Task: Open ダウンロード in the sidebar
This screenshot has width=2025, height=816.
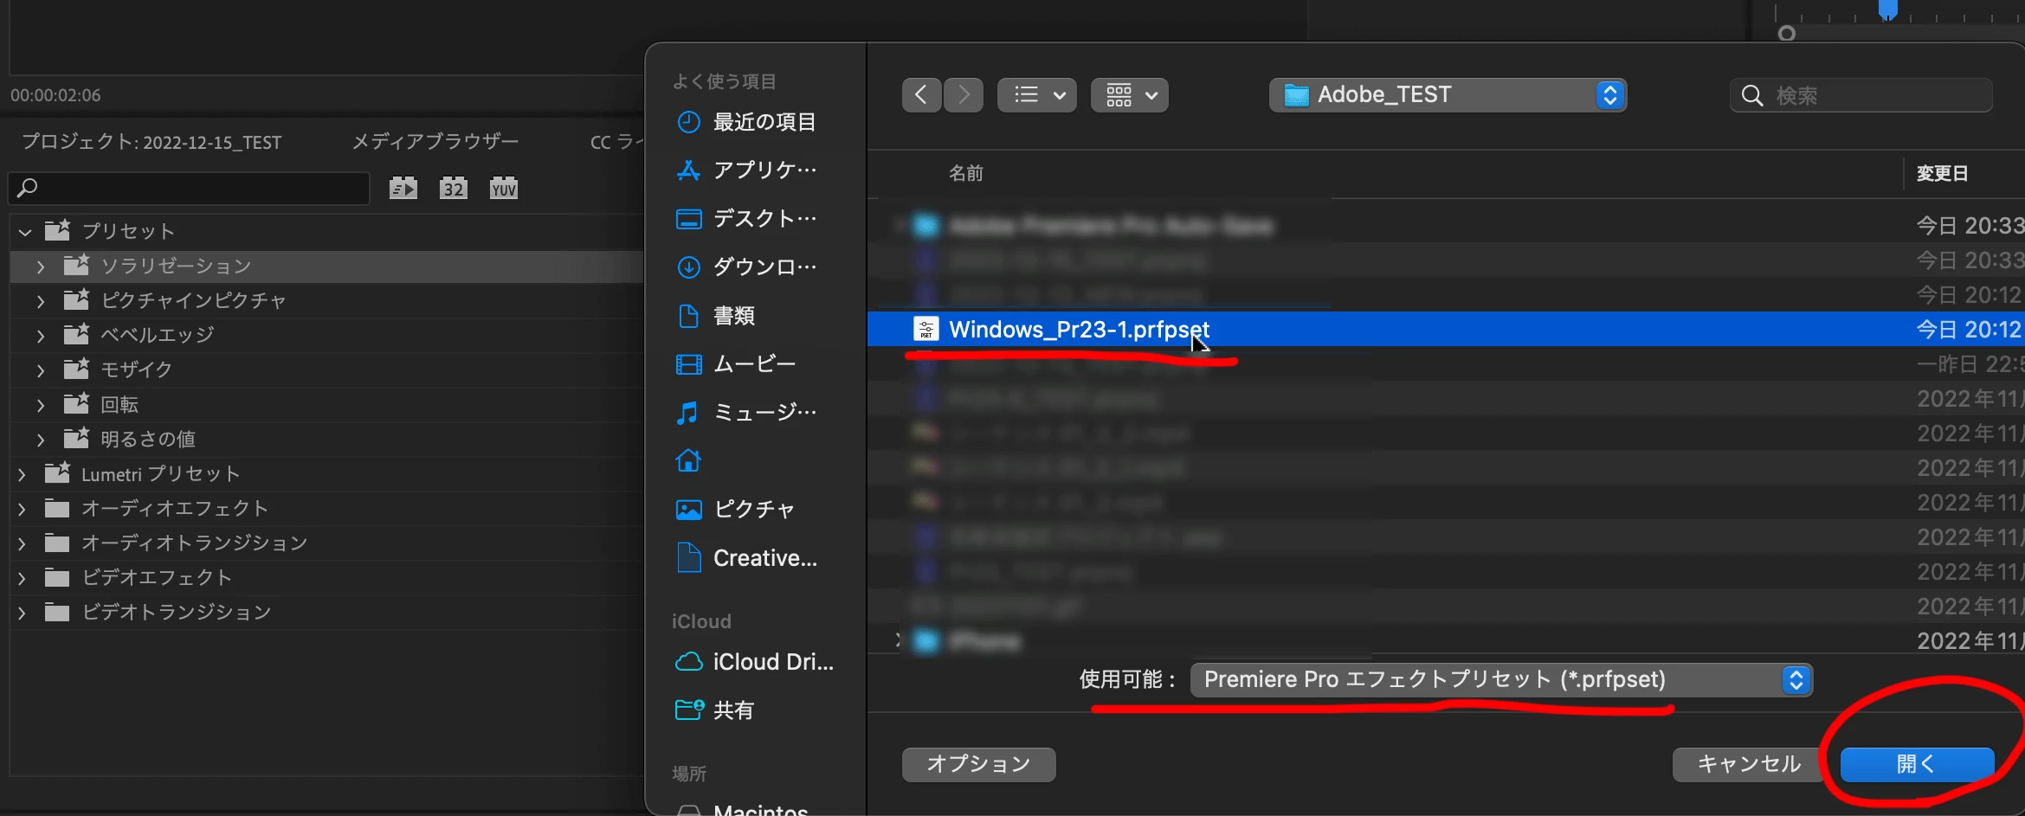Action: pyautogui.click(x=746, y=267)
